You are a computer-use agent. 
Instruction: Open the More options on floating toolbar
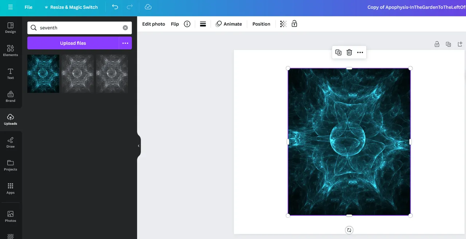point(360,52)
